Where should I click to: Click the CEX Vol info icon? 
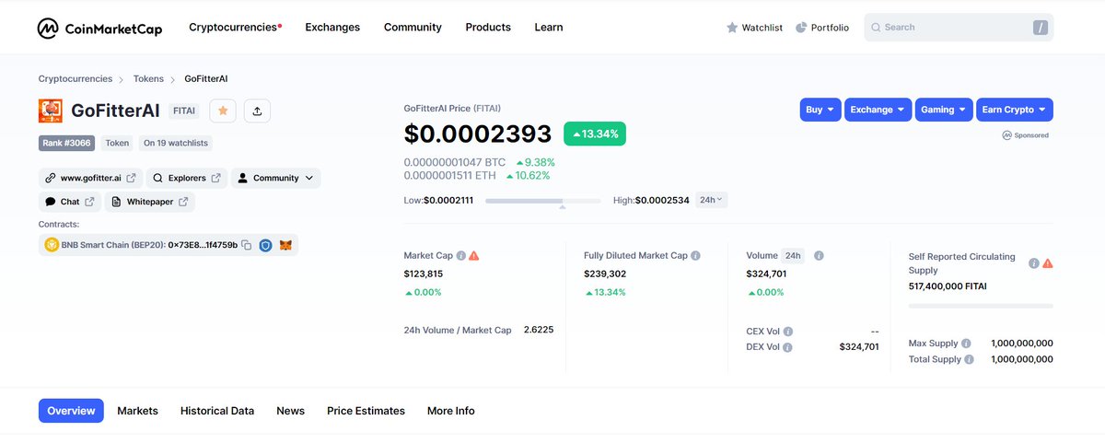tap(788, 331)
